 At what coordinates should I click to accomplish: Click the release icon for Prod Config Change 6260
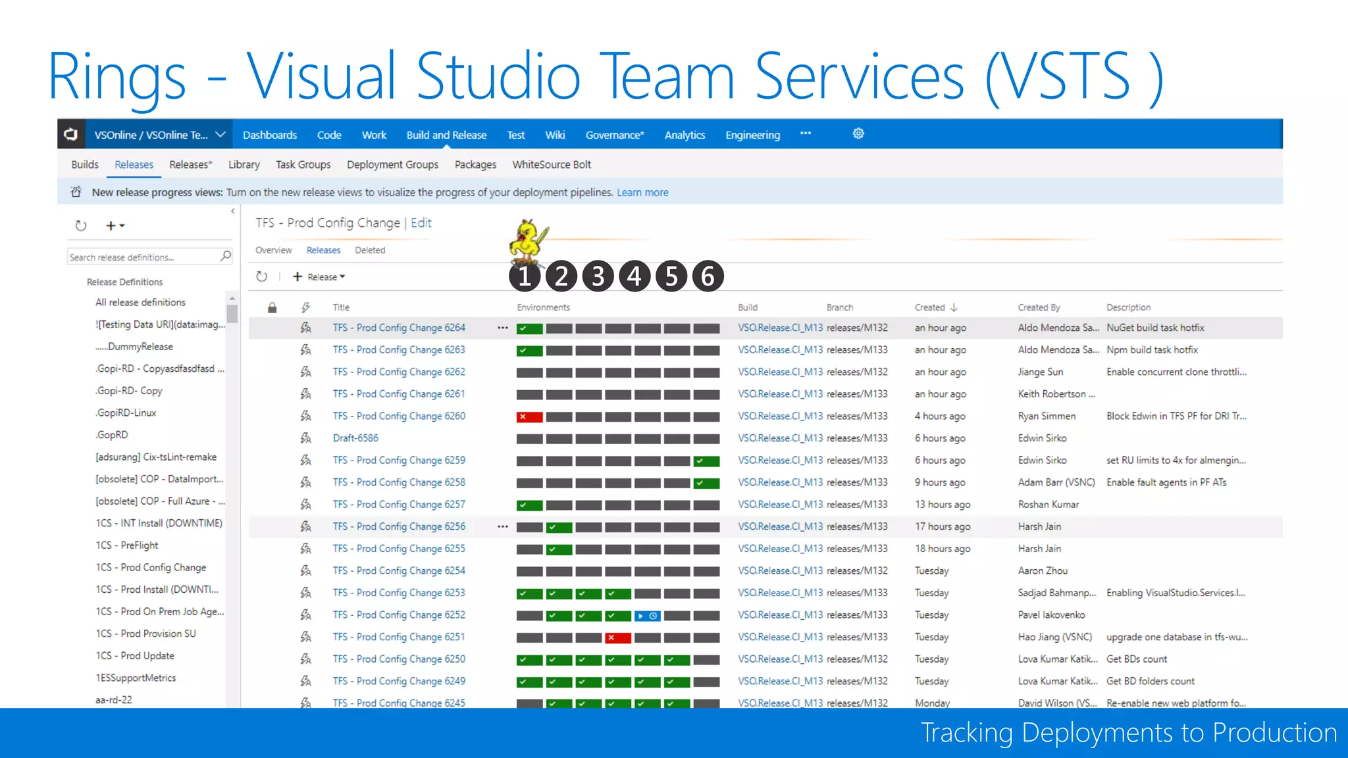tap(305, 416)
